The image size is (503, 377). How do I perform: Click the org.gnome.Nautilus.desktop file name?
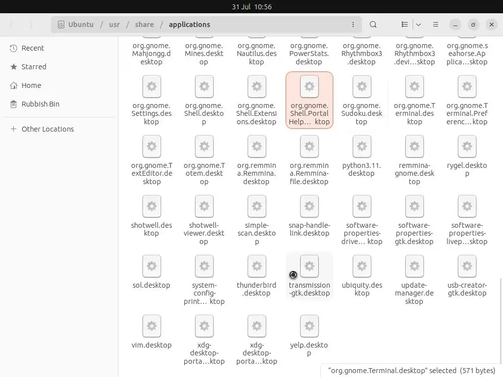256,54
